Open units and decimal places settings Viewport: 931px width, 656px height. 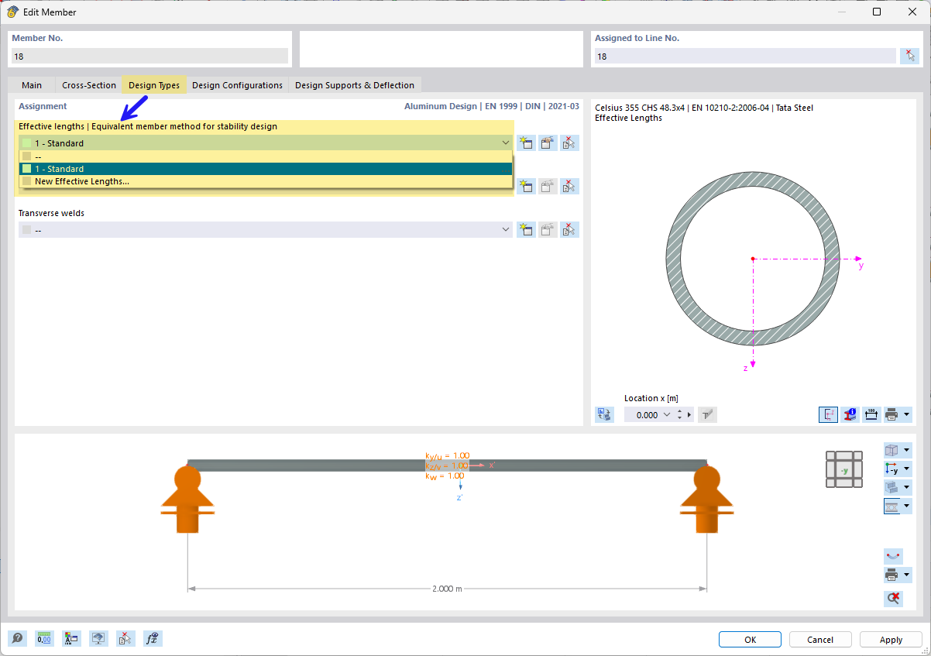click(x=44, y=638)
